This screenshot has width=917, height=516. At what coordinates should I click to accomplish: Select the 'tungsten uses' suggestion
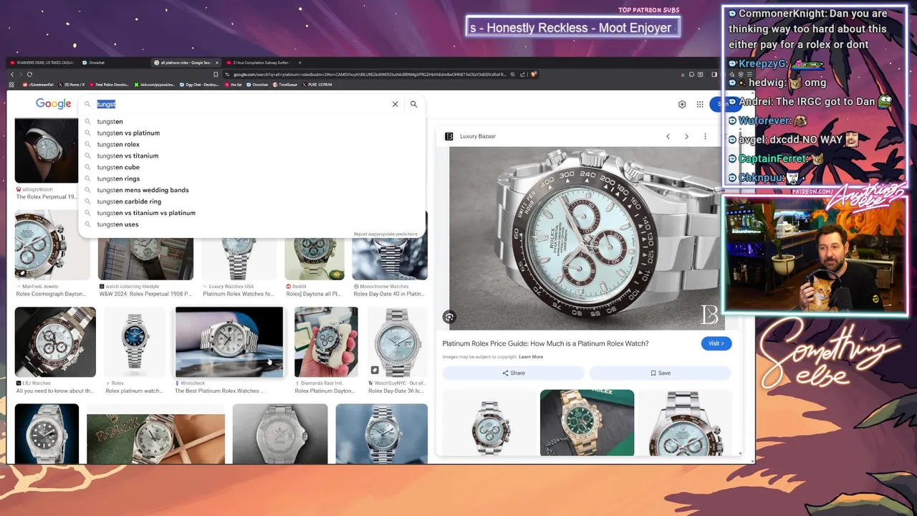[251, 224]
